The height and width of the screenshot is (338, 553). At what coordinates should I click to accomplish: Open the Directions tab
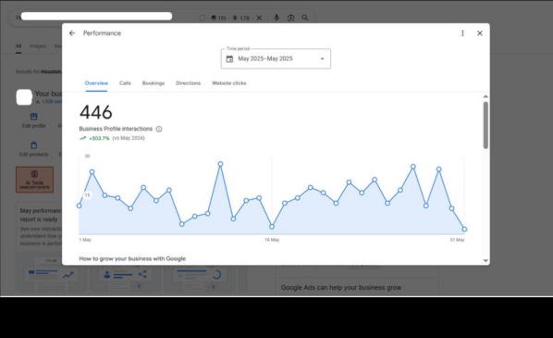[x=188, y=83]
